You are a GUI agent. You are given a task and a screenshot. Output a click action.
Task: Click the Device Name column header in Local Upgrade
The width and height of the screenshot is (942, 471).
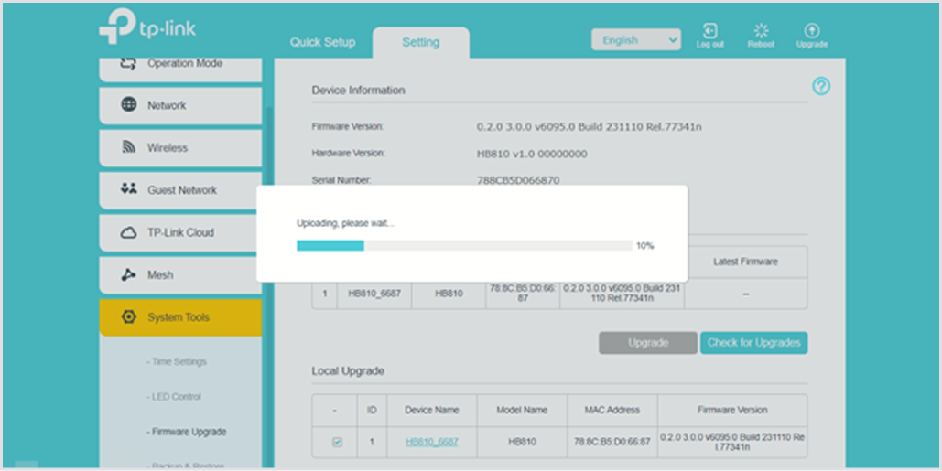pyautogui.click(x=431, y=411)
